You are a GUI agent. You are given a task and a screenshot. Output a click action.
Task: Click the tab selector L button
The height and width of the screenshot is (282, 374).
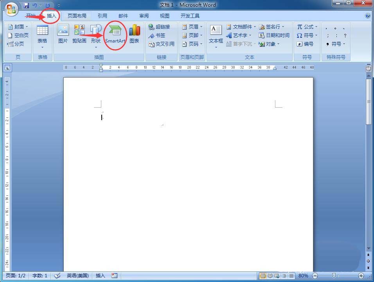click(8, 68)
